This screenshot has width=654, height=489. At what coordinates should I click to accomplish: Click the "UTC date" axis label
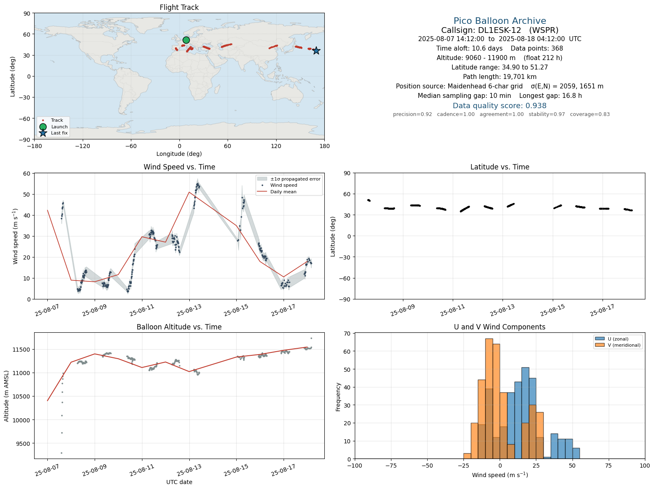pyautogui.click(x=179, y=482)
